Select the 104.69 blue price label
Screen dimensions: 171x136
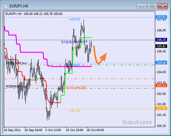[x=161, y=63]
